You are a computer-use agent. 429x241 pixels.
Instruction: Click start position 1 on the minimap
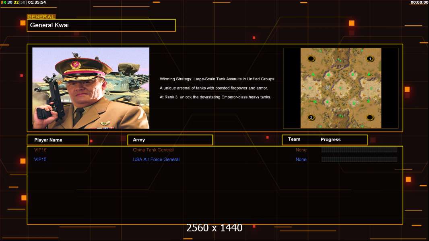tap(370, 59)
